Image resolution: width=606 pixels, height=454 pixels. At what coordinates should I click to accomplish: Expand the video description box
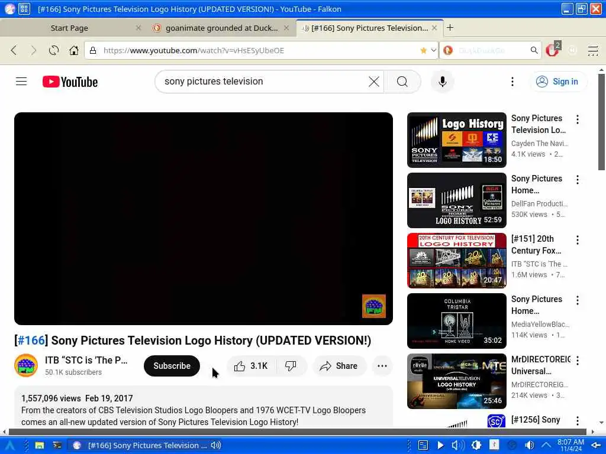204,407
